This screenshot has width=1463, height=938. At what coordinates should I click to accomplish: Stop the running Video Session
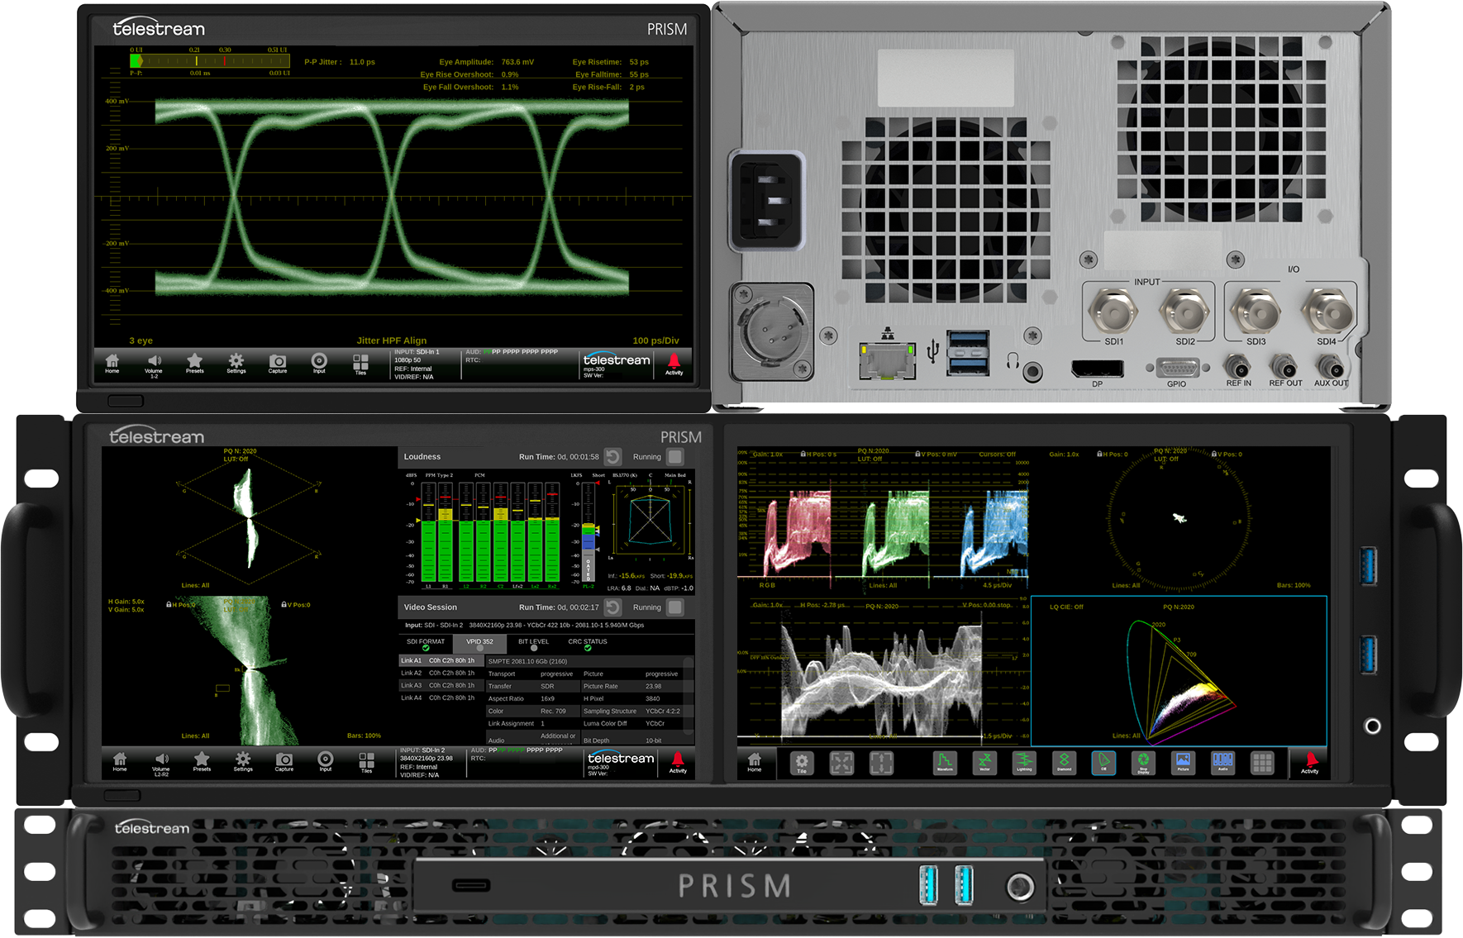tap(675, 607)
